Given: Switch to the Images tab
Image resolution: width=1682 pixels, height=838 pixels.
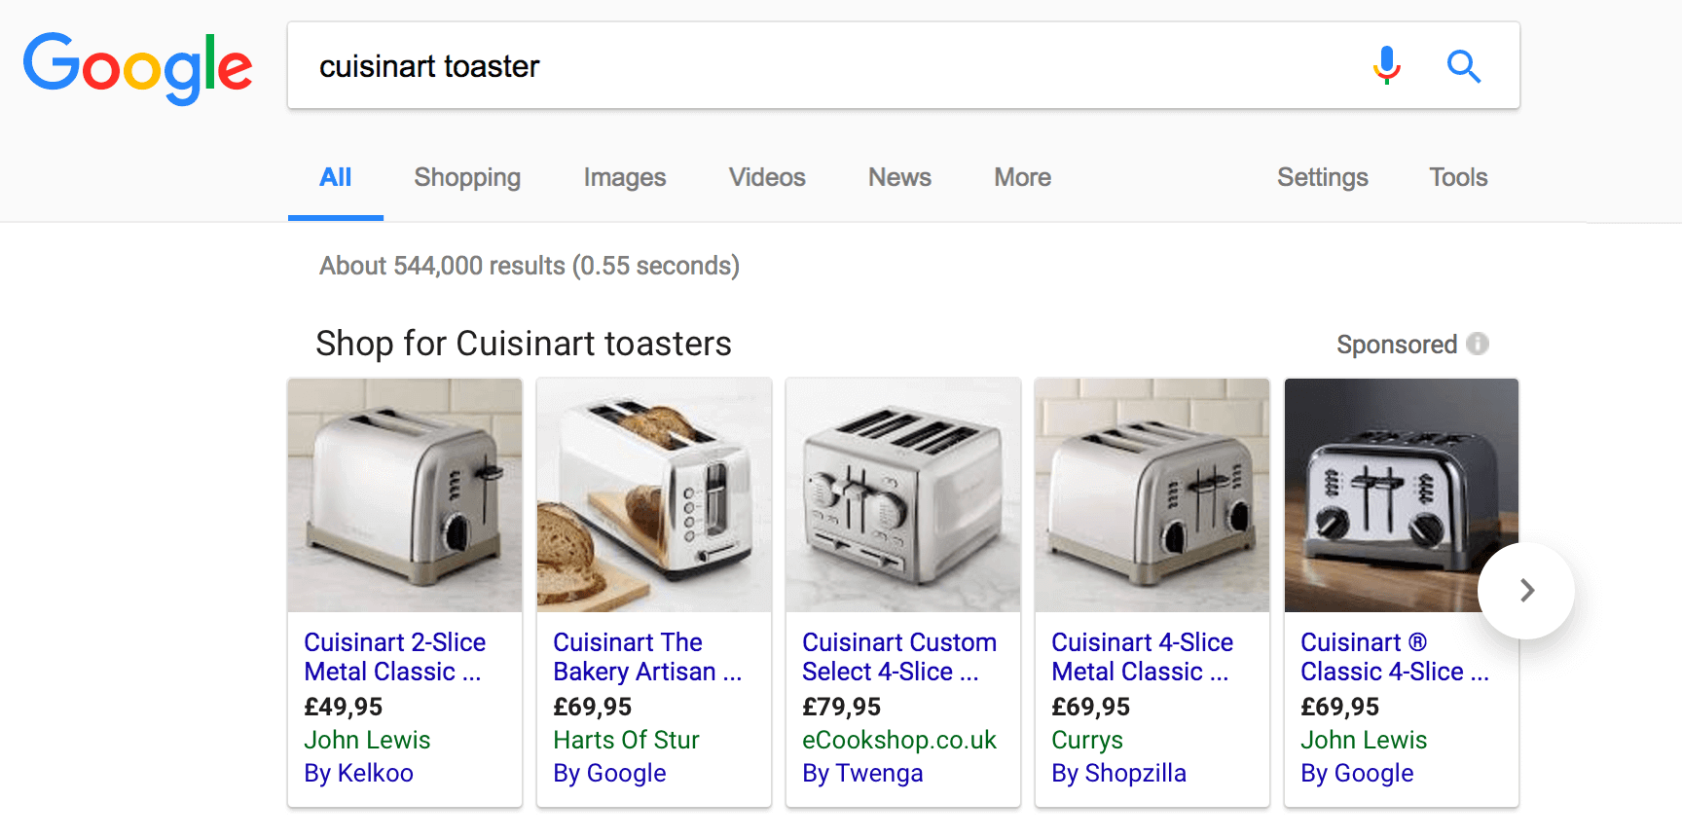Looking at the screenshot, I should coord(624,177).
